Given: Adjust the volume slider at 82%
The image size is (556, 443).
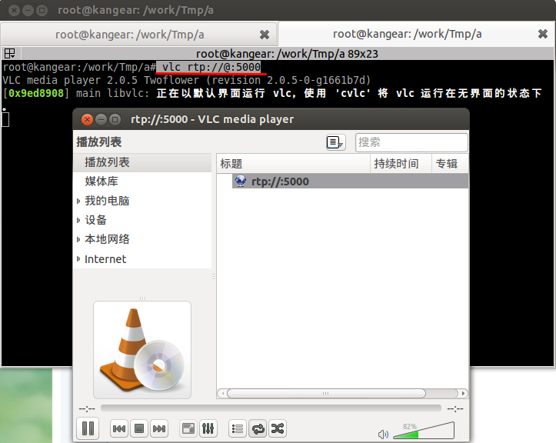Looking at the screenshot, I should pos(424,430).
